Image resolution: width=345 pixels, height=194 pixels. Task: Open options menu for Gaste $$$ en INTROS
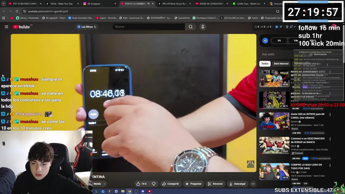click(330, 115)
